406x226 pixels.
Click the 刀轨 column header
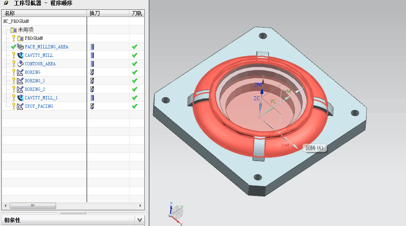pos(137,13)
